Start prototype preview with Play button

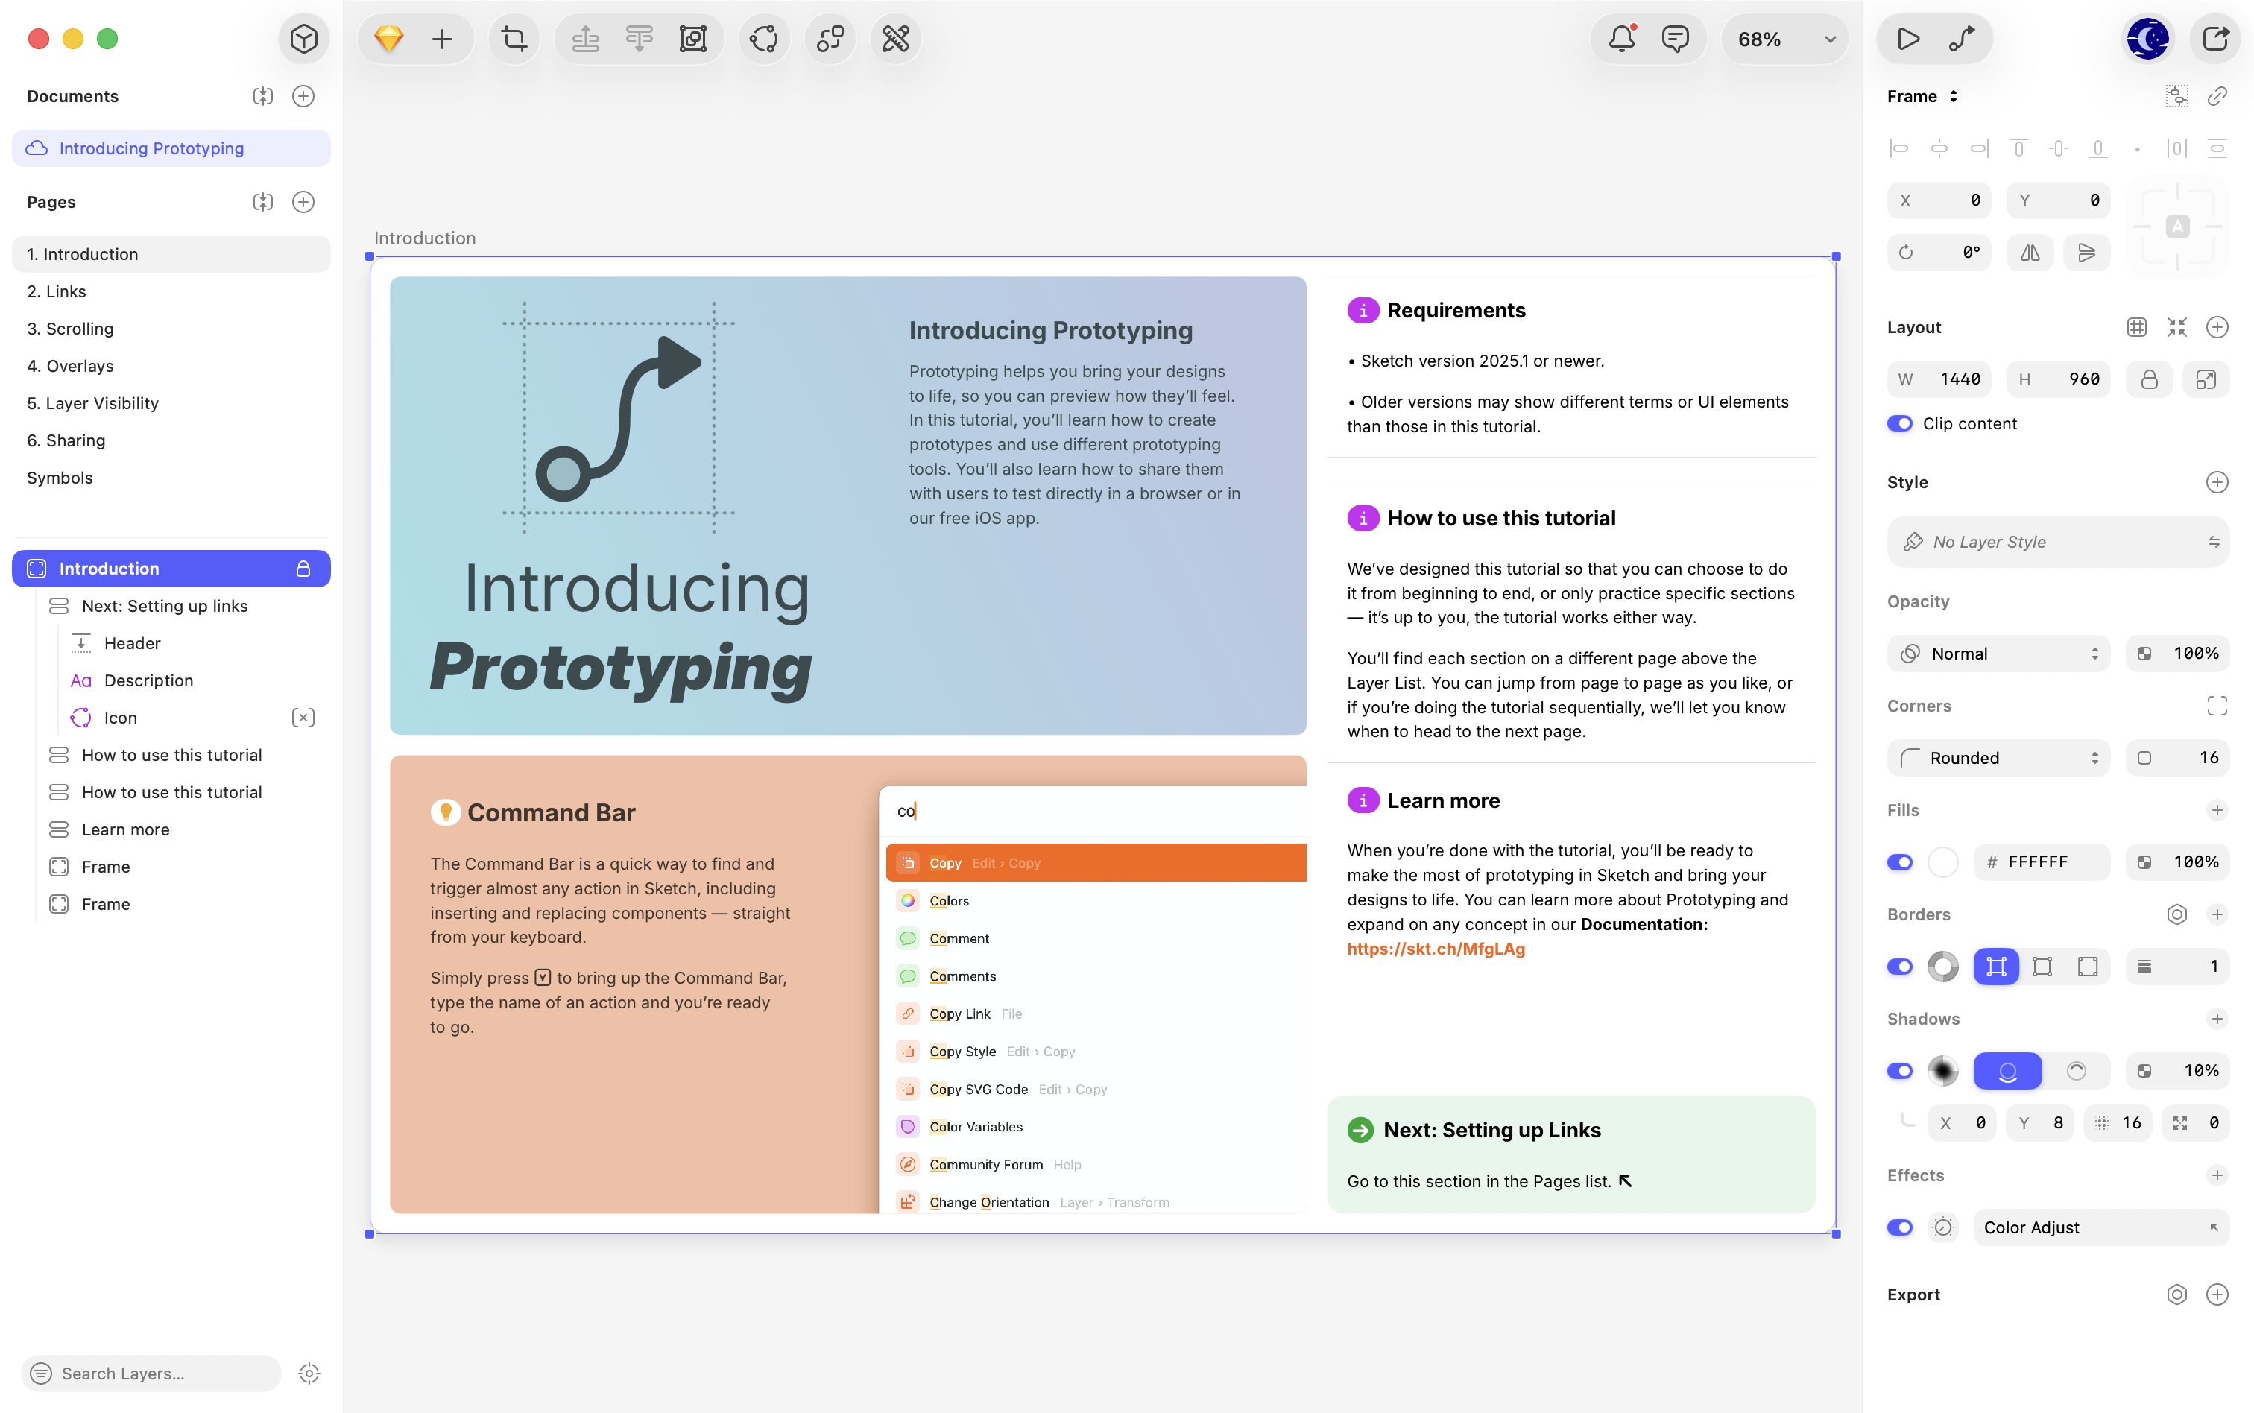click(1908, 39)
